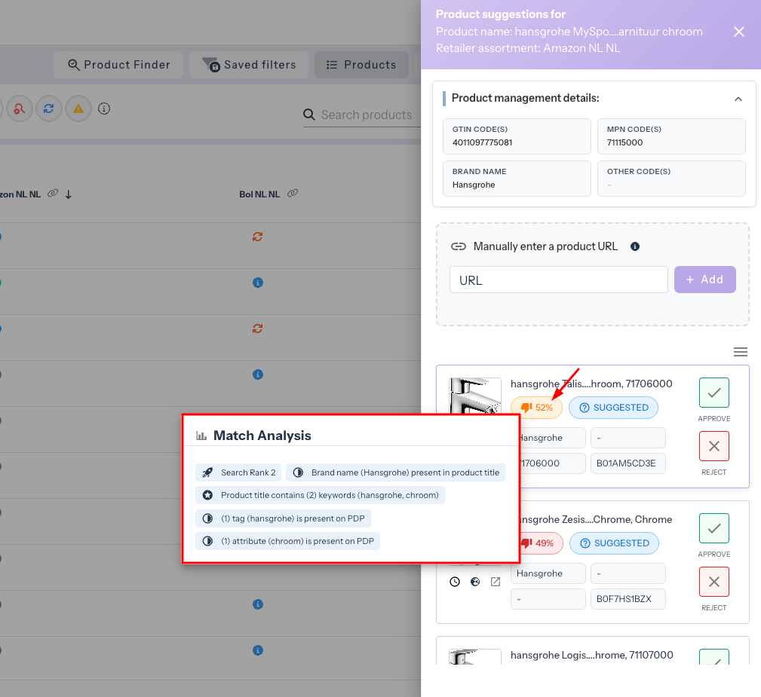Image resolution: width=761 pixels, height=697 pixels.
Task: Click the 52% match score badge
Action: tap(536, 408)
